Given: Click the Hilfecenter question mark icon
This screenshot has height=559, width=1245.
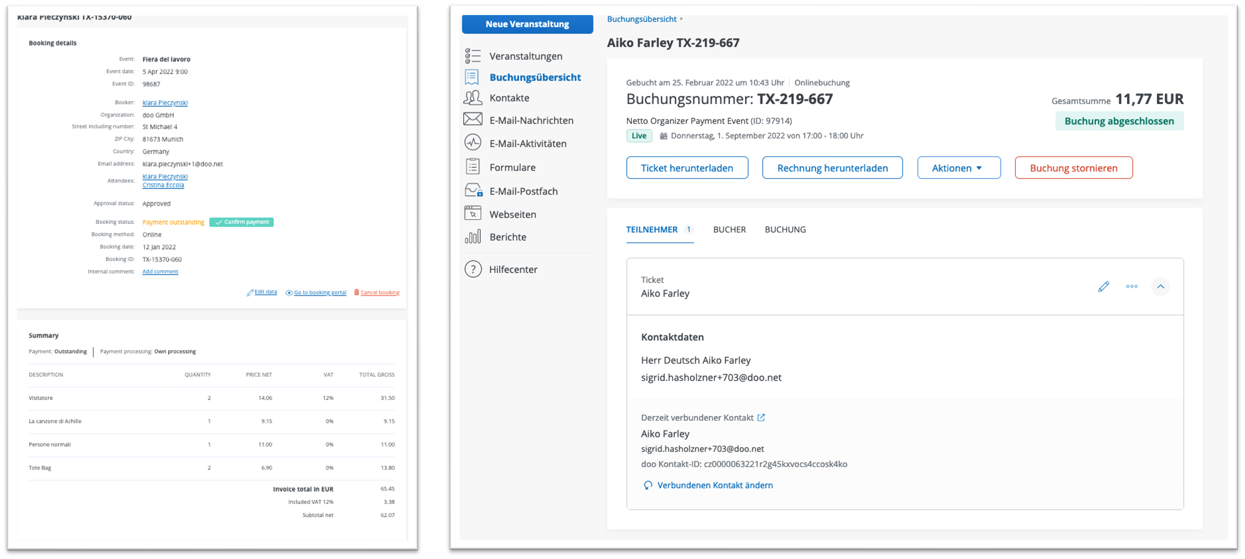Looking at the screenshot, I should [x=473, y=269].
